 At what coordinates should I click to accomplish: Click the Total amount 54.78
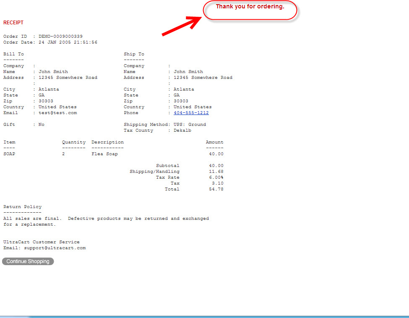coord(216,189)
